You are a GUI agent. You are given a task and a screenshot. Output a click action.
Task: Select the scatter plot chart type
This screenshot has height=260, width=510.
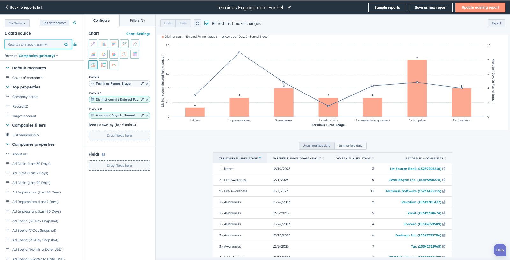135,44
